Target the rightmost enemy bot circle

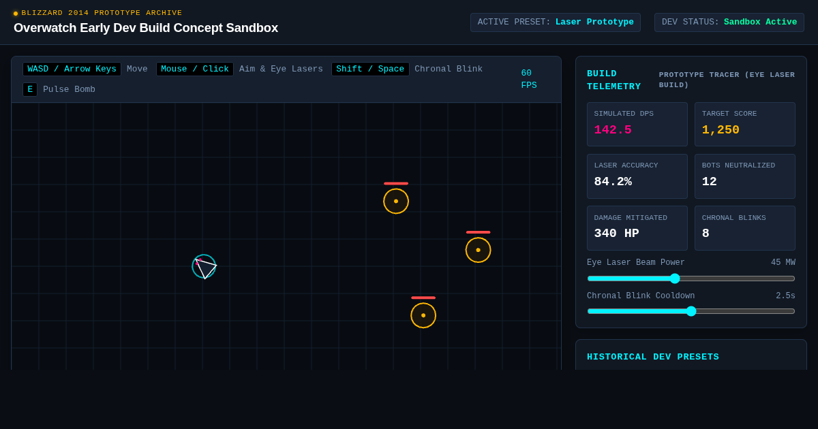[x=478, y=250]
